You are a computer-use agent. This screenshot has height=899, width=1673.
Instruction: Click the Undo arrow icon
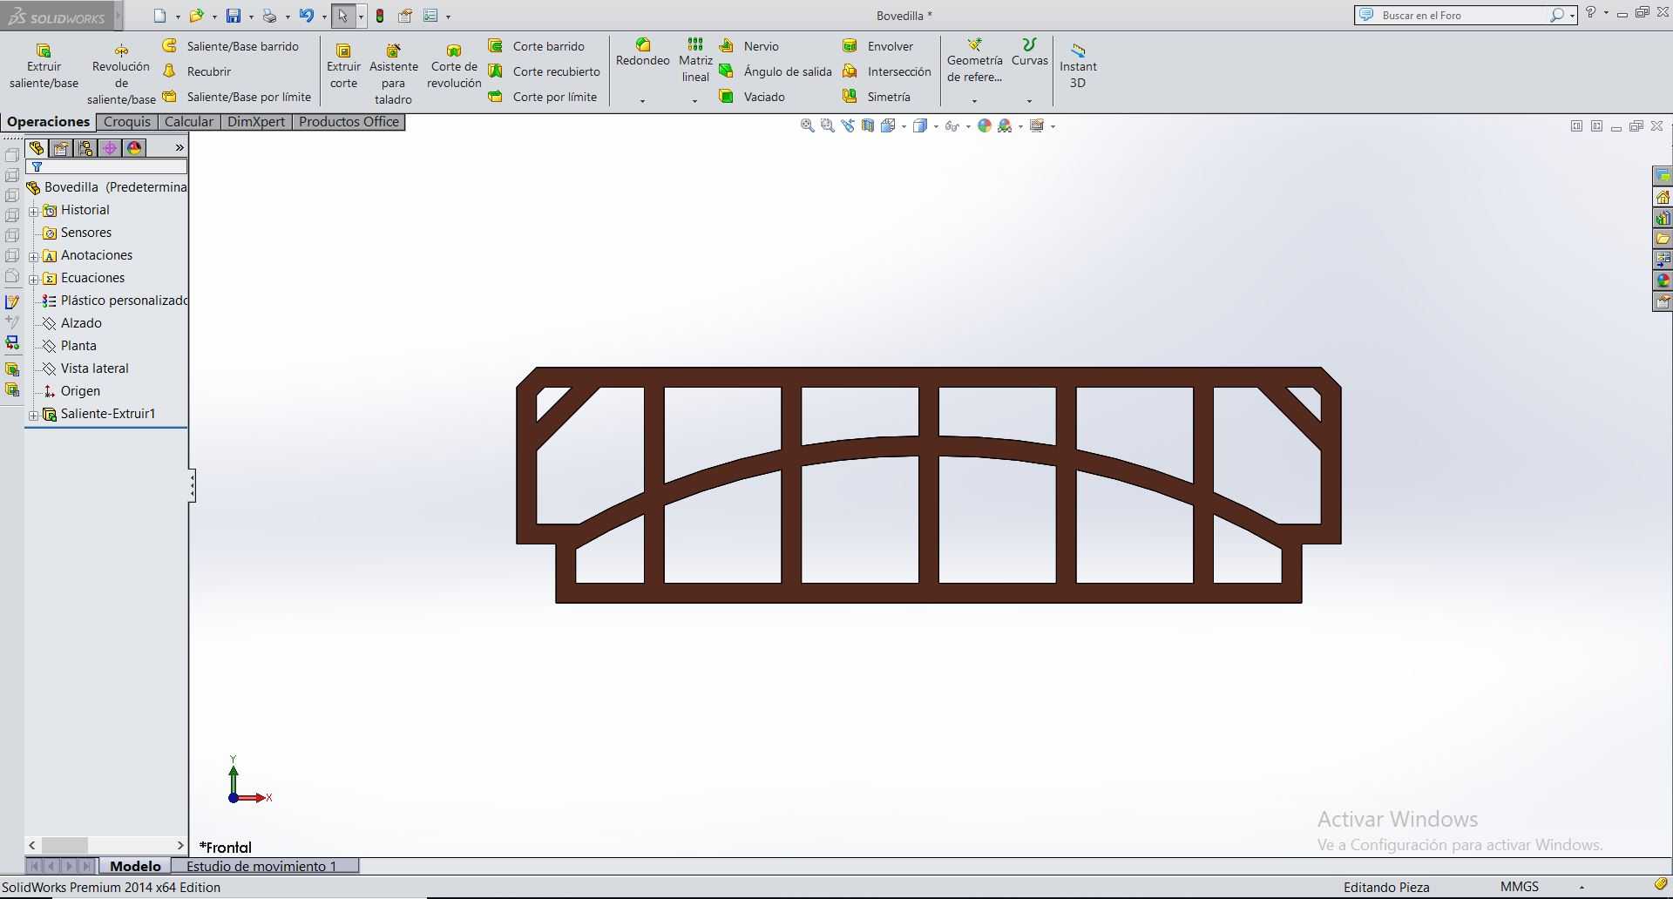pyautogui.click(x=306, y=16)
